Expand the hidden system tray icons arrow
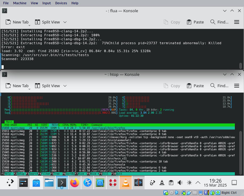 [x=198, y=183]
